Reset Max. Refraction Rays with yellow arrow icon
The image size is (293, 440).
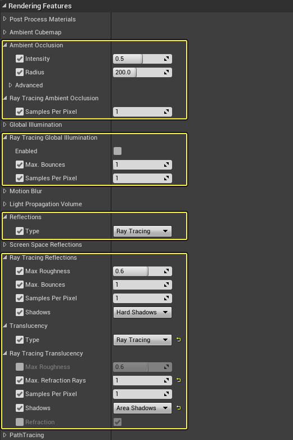(179, 380)
